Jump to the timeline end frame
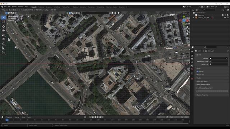 (x=102, y=117)
